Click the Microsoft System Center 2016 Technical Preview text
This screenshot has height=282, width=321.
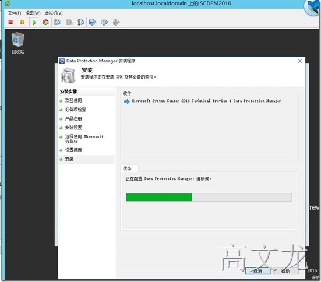tap(206, 101)
